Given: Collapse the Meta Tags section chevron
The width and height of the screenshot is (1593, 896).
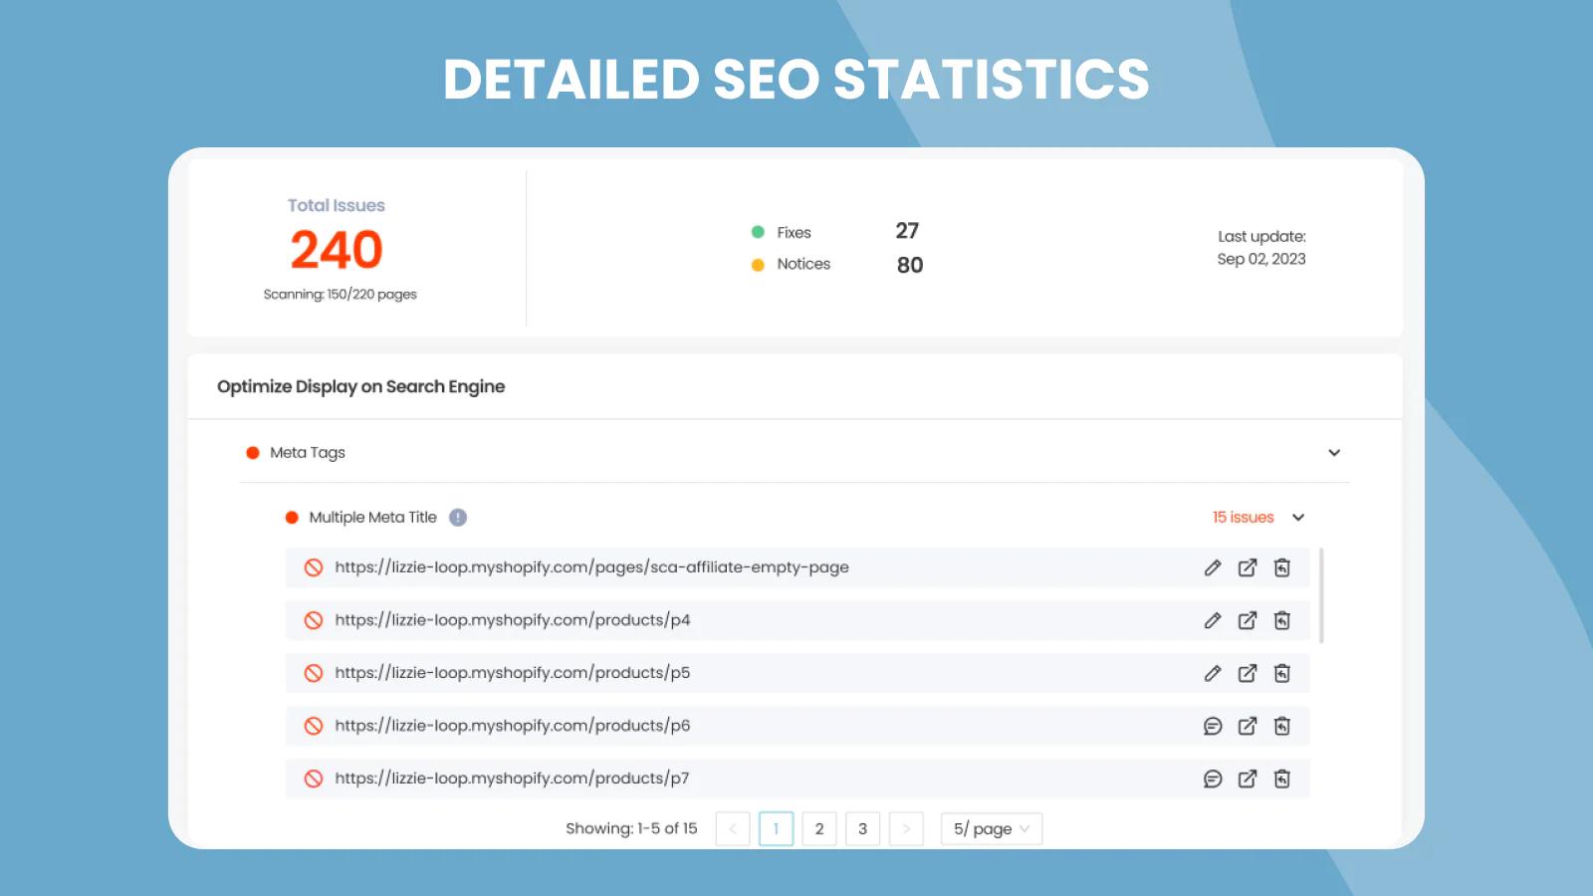Looking at the screenshot, I should [x=1334, y=453].
